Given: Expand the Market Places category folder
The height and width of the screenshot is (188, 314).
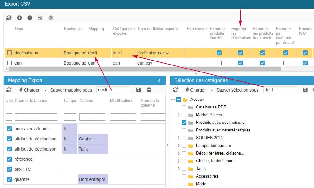Looking at the screenshot, I should coord(179,115).
